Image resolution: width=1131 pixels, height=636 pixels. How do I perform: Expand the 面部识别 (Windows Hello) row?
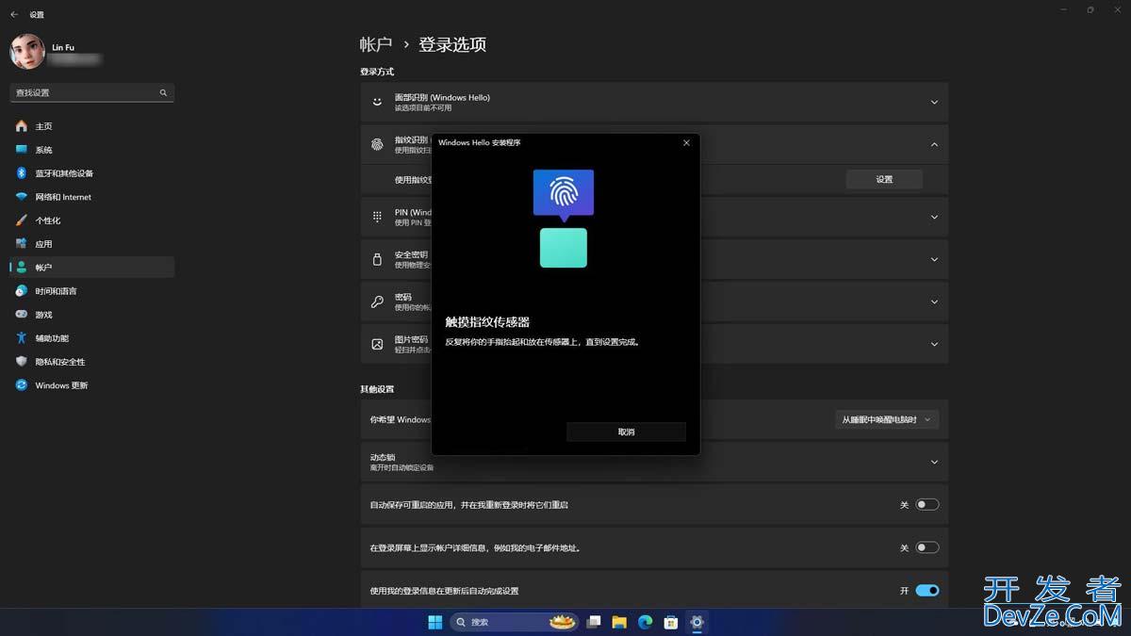coord(654,102)
